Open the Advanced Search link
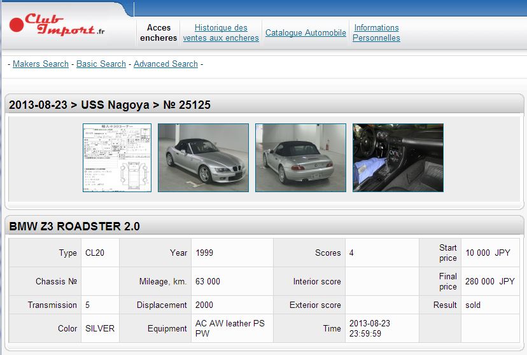 pos(165,64)
